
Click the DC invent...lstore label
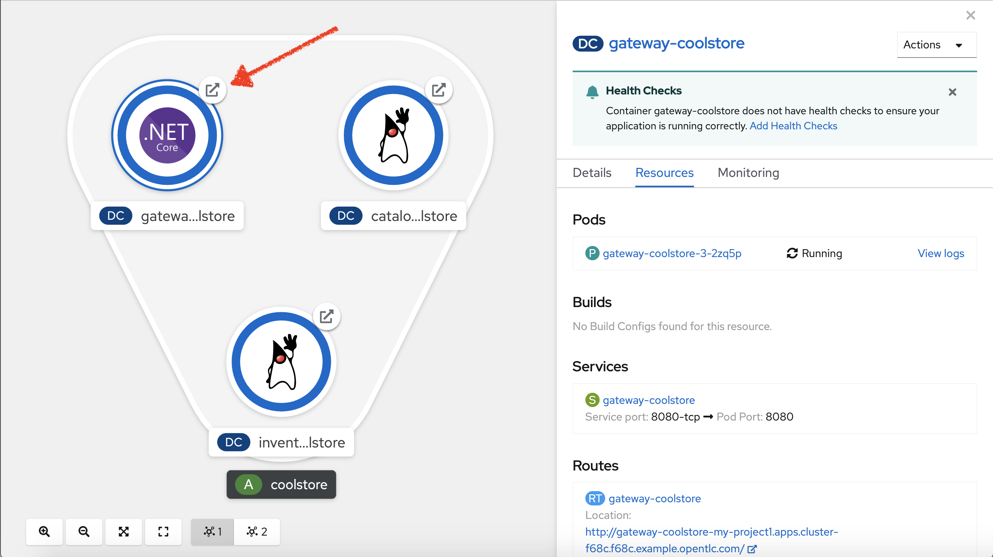pos(282,442)
